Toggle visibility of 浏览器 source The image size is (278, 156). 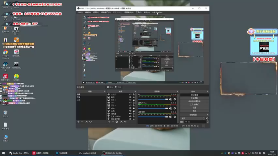point(130,114)
